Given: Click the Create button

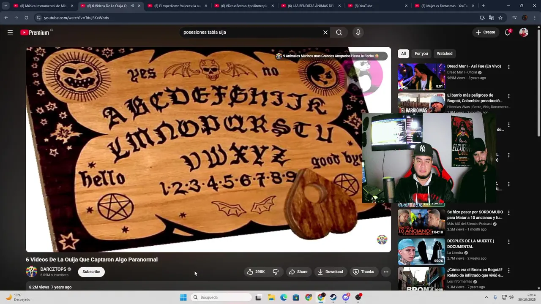Looking at the screenshot, I should tap(485, 33).
